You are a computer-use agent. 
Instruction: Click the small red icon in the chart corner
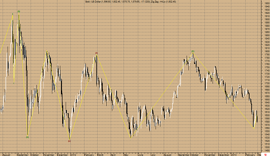click(265, 155)
